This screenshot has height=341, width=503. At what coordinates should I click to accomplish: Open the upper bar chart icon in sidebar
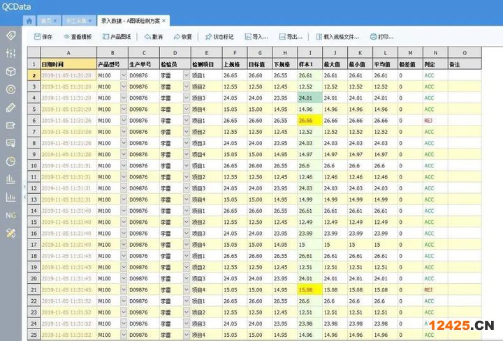click(x=10, y=179)
